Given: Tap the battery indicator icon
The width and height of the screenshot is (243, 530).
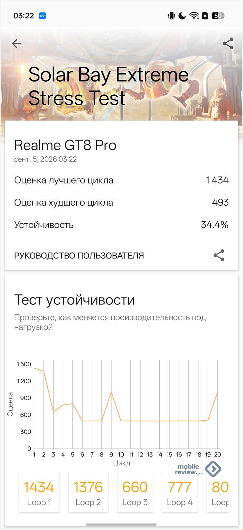Looking at the screenshot, I should pos(218,16).
